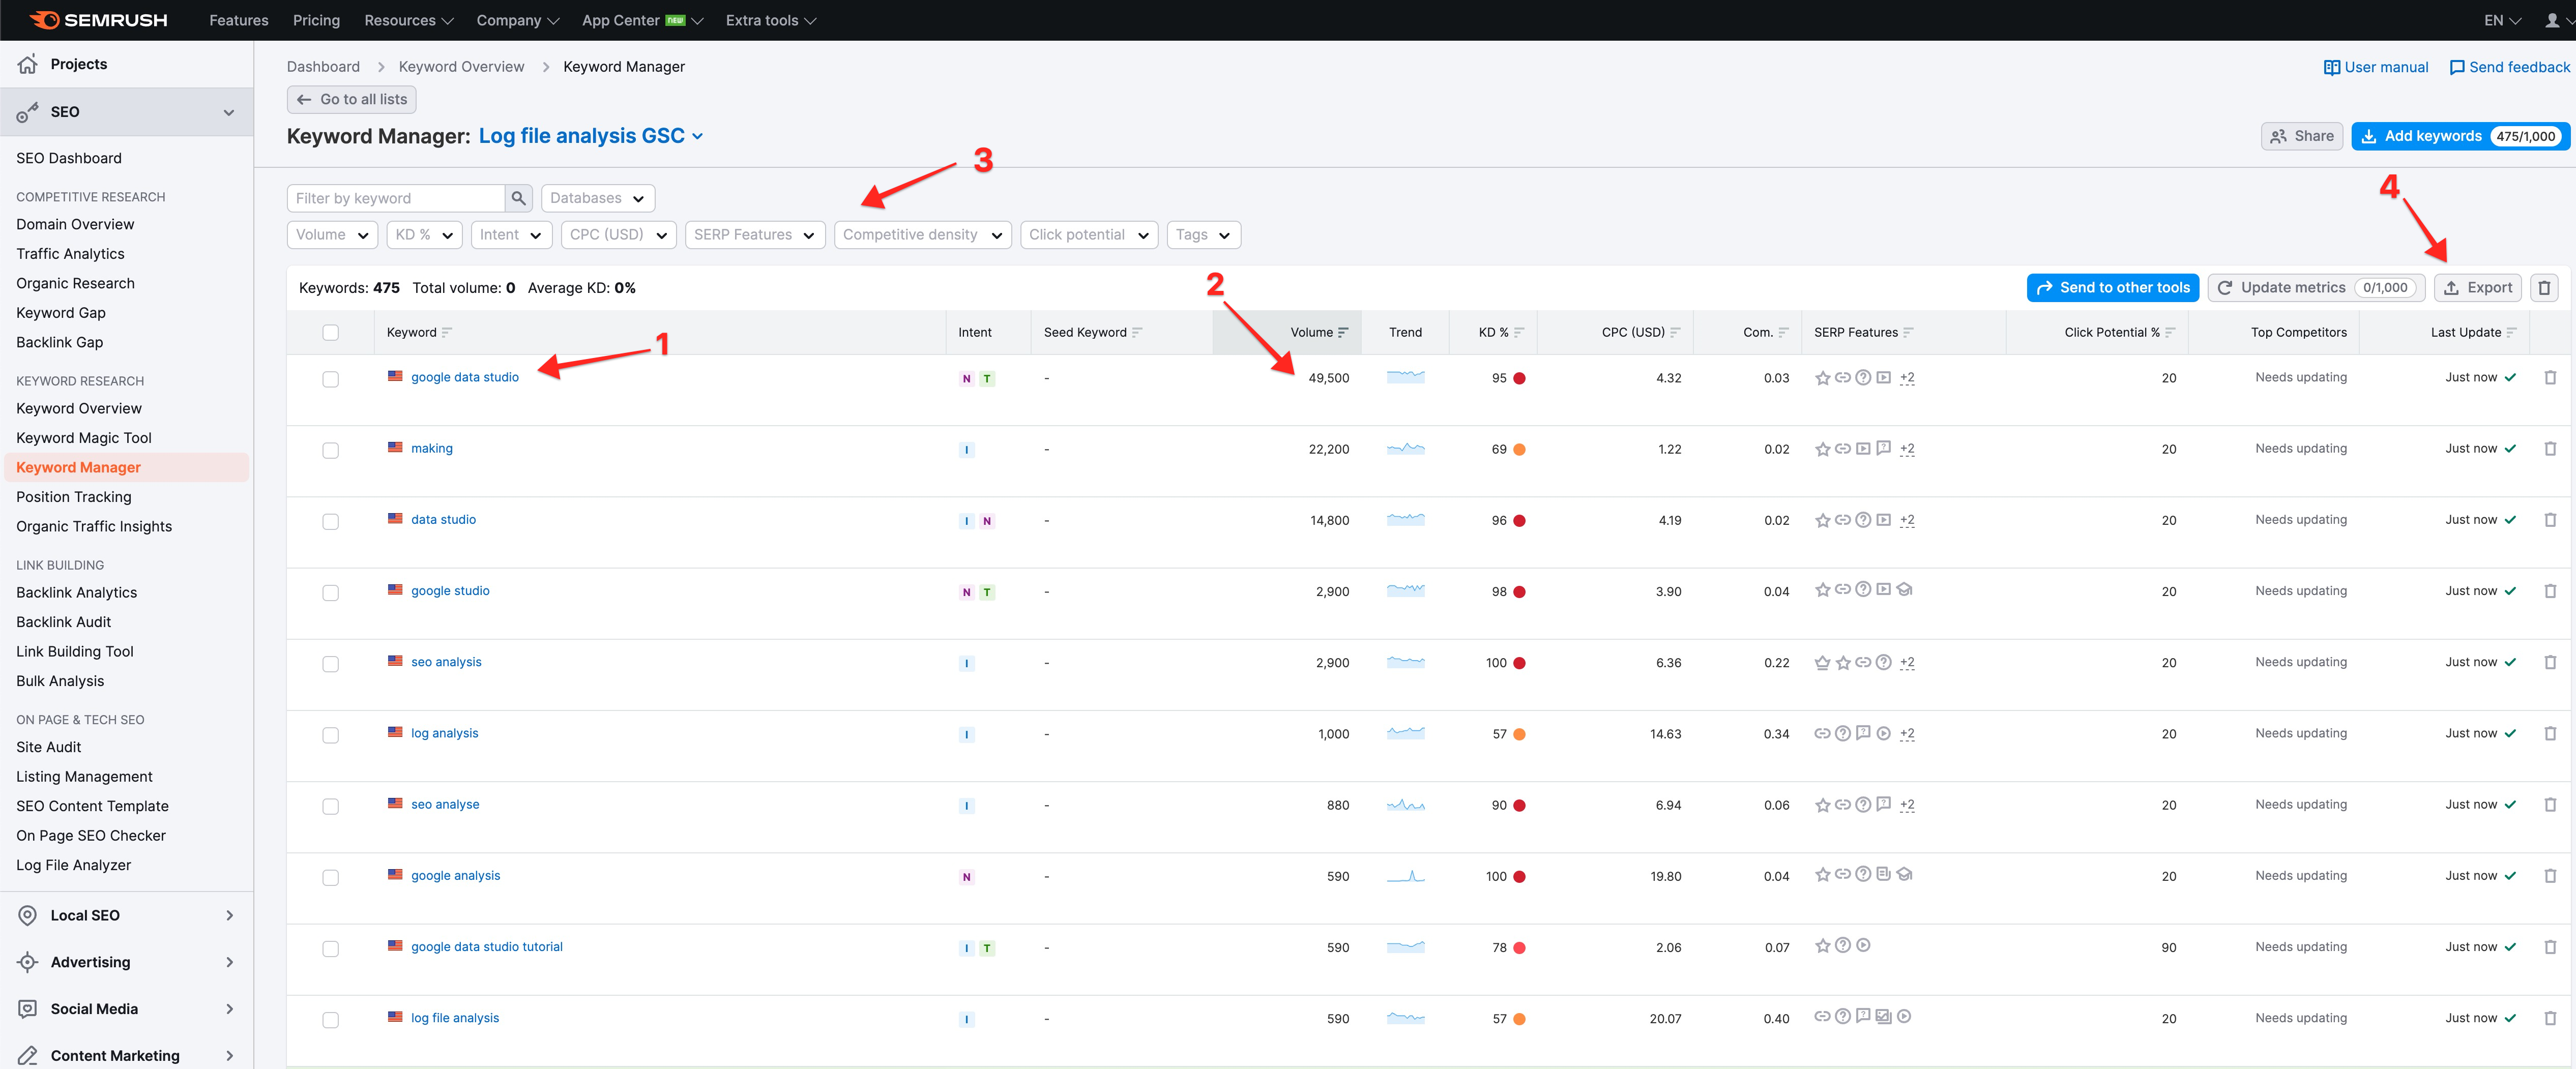Screen dimensions: 2576x1069
Task: Click the Projects home icon
Action: pos(28,64)
